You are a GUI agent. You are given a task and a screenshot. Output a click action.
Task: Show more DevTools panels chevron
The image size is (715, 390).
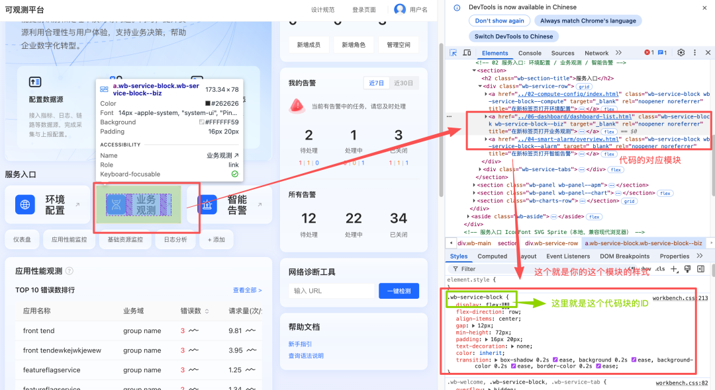[618, 53]
